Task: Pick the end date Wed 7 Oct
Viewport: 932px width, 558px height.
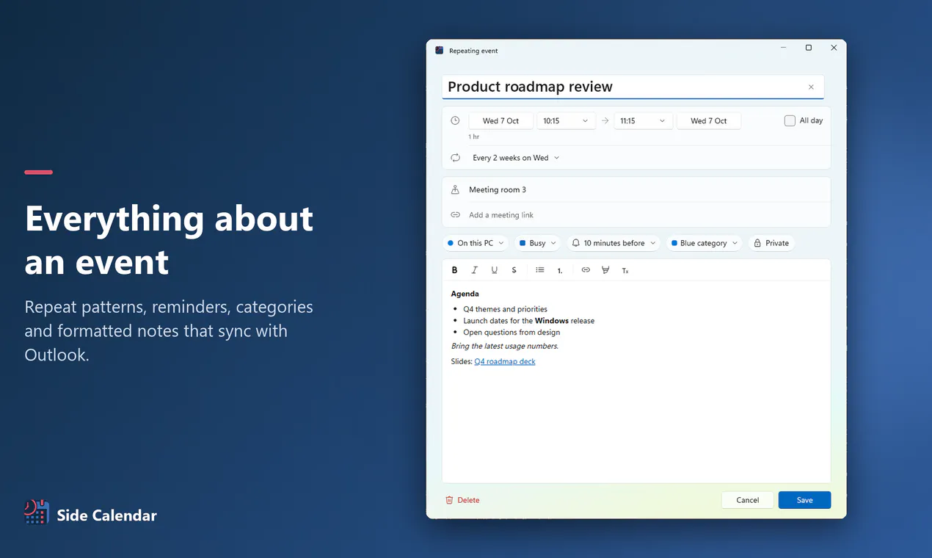Action: (x=709, y=120)
